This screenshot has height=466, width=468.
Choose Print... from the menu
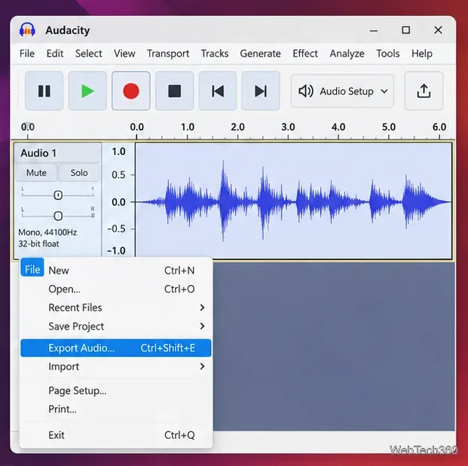pyautogui.click(x=116, y=409)
